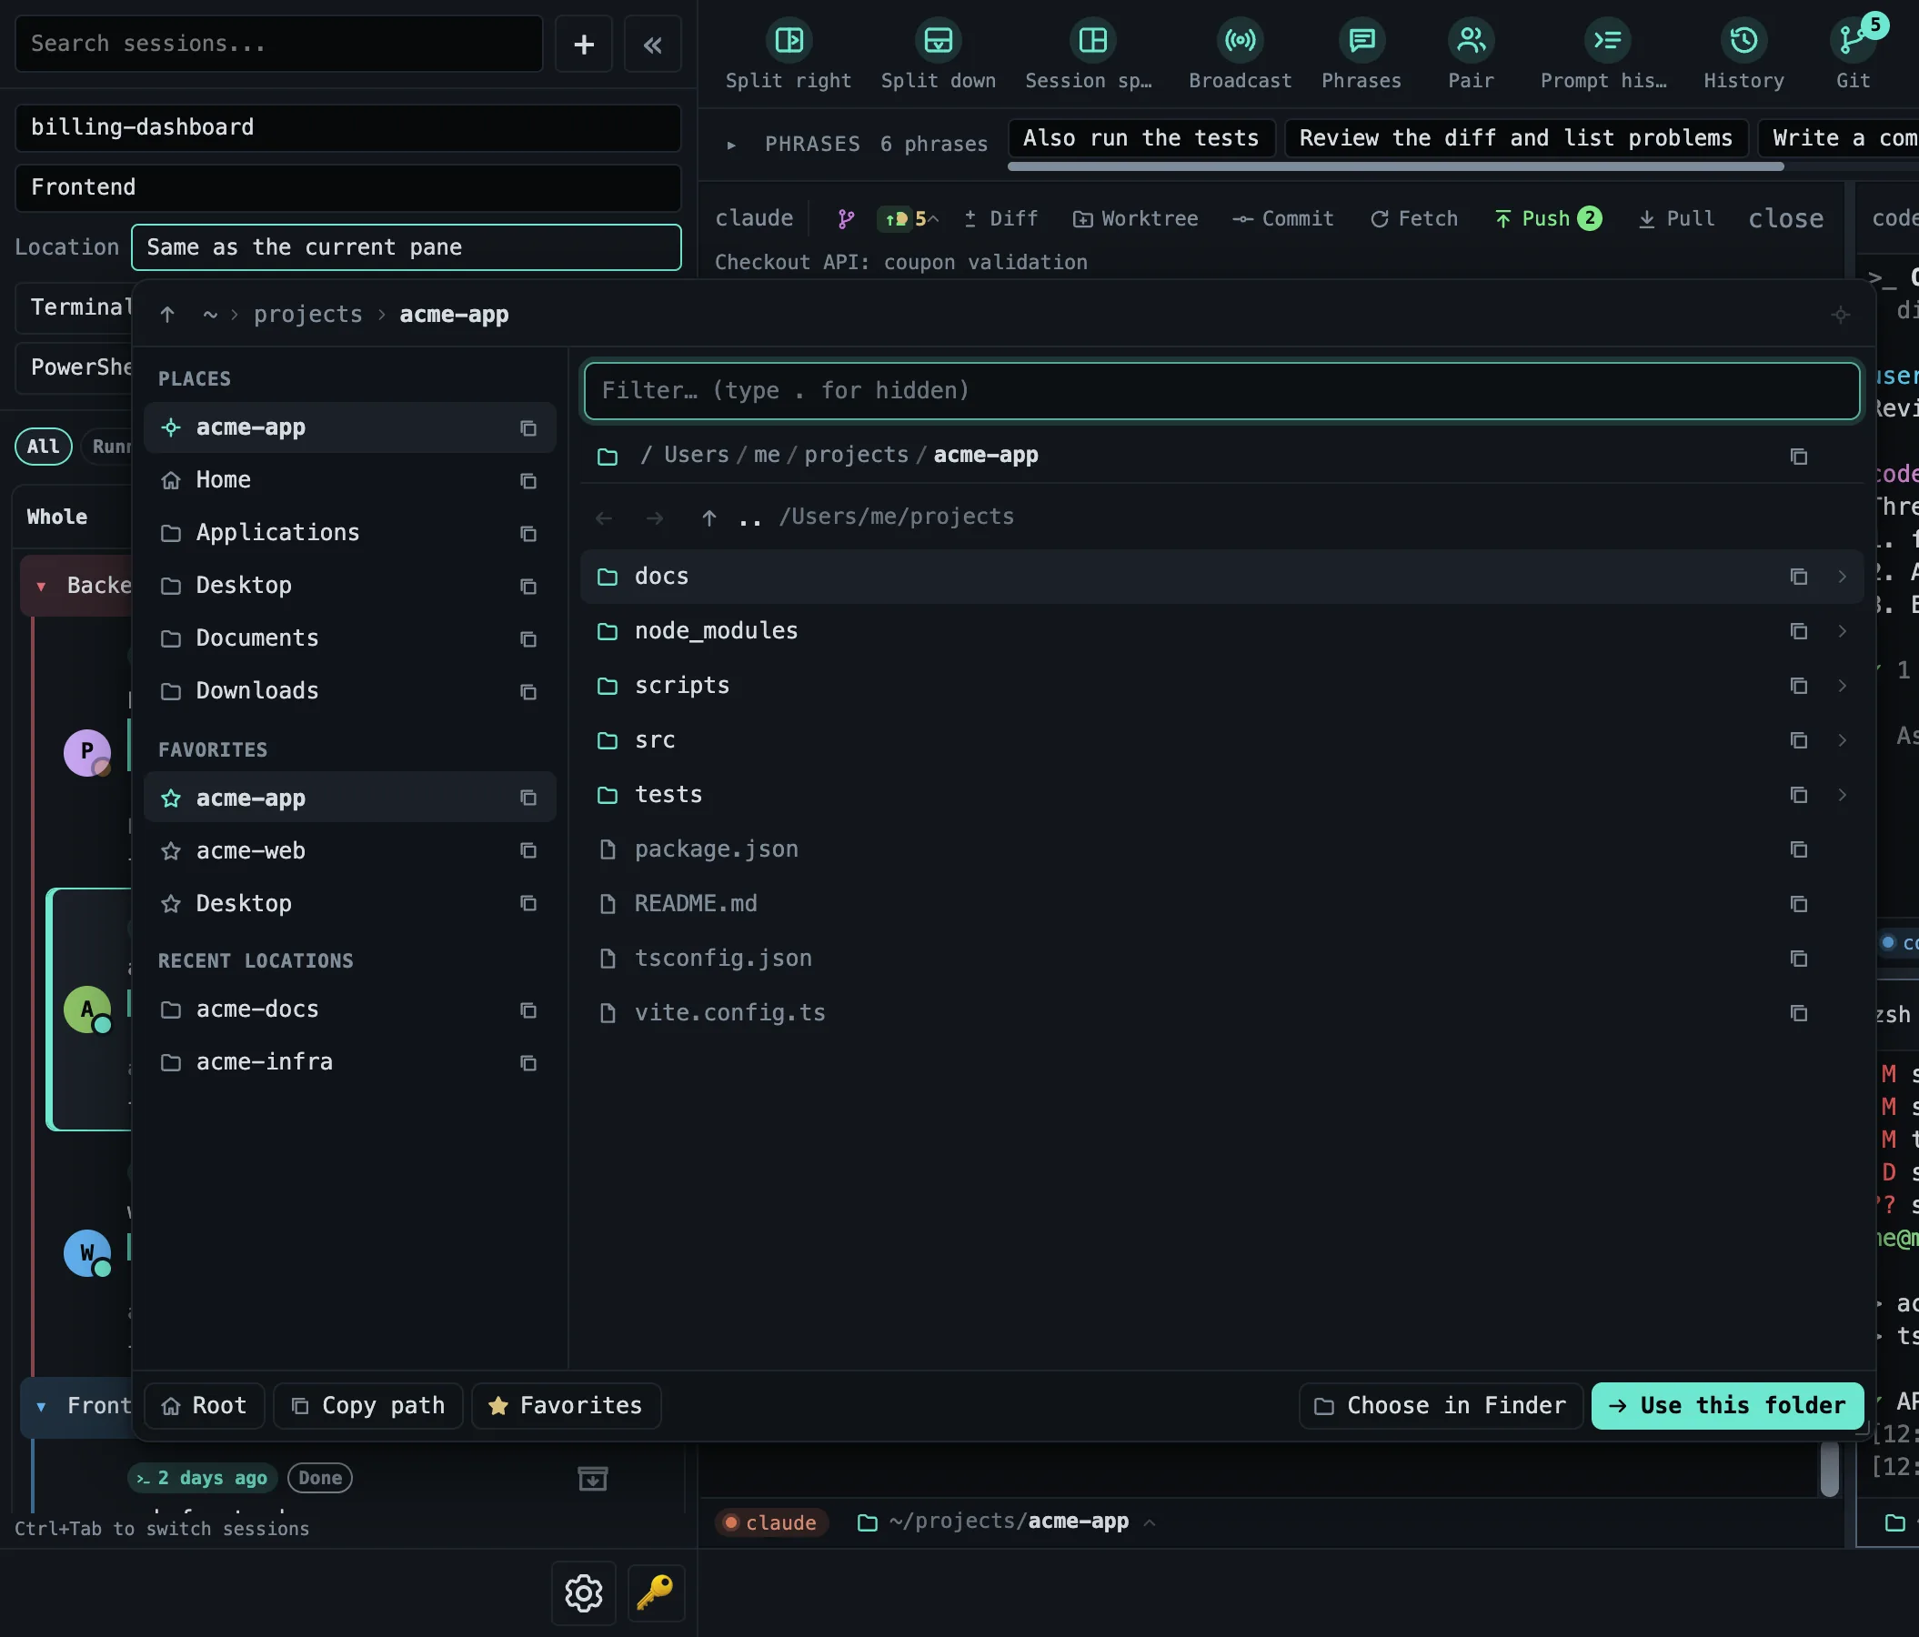Copy path of node_modules folder
Viewport: 1919px width, 1637px height.
click(x=1798, y=631)
